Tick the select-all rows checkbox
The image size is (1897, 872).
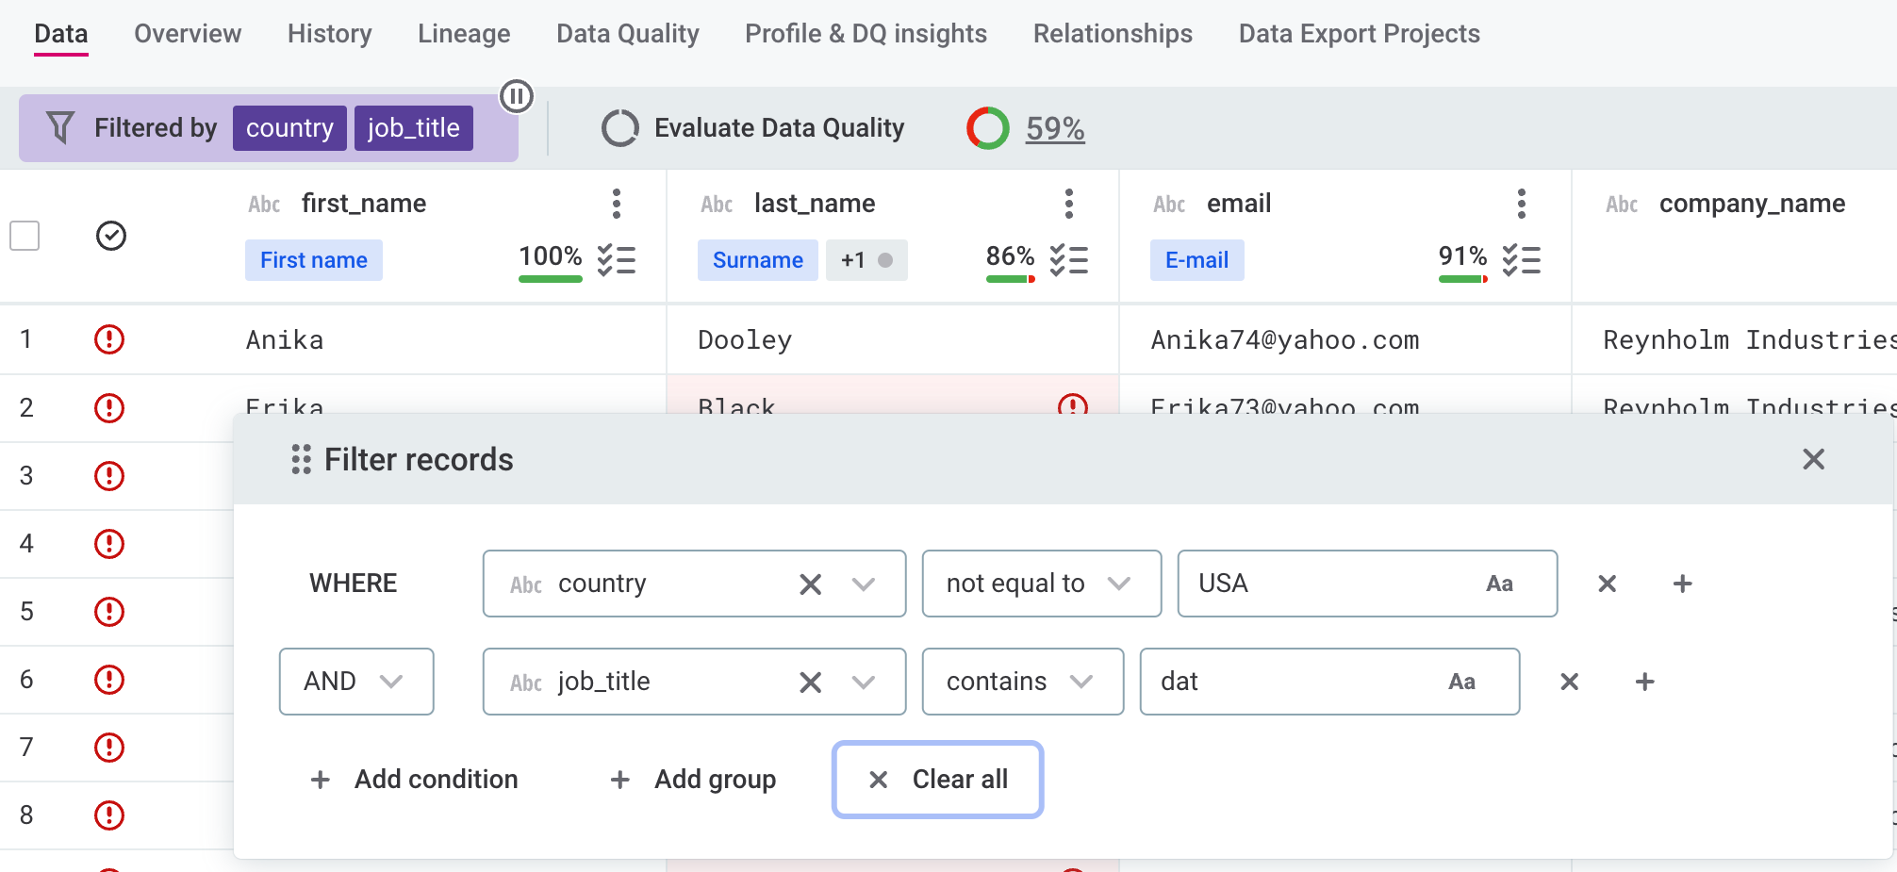click(x=25, y=236)
